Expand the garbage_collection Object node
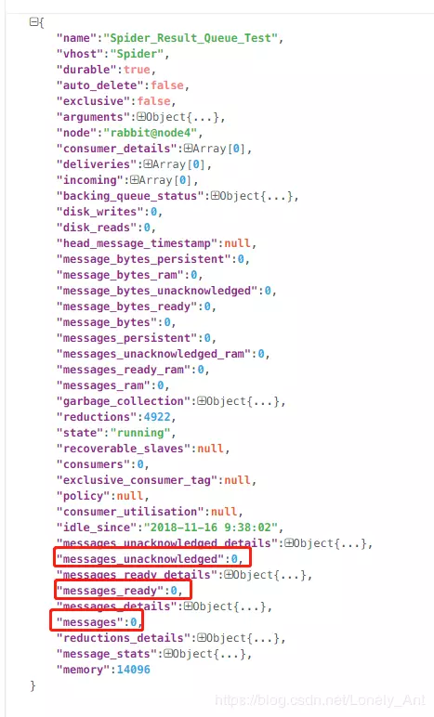Viewport: 434px width, 717px height. coord(202,401)
